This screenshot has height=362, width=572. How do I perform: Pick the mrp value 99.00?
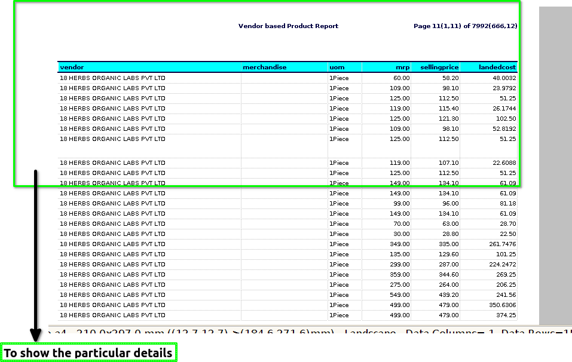pos(401,204)
